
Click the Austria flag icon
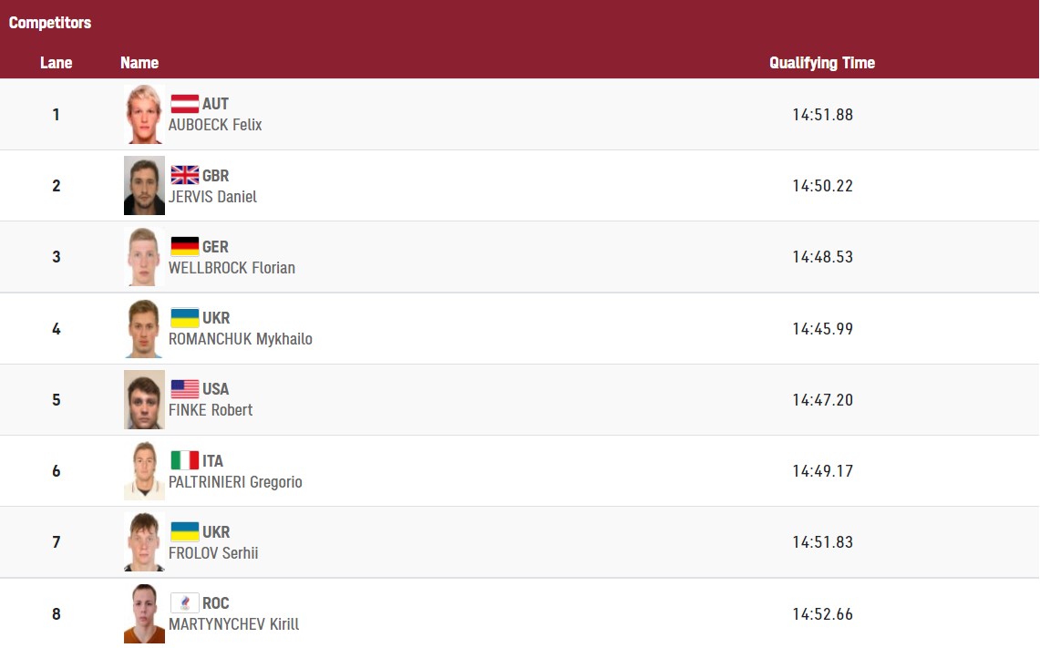184,104
